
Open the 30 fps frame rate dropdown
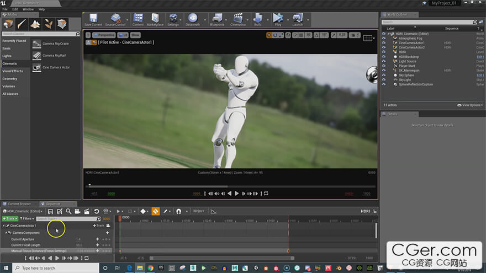[198, 211]
